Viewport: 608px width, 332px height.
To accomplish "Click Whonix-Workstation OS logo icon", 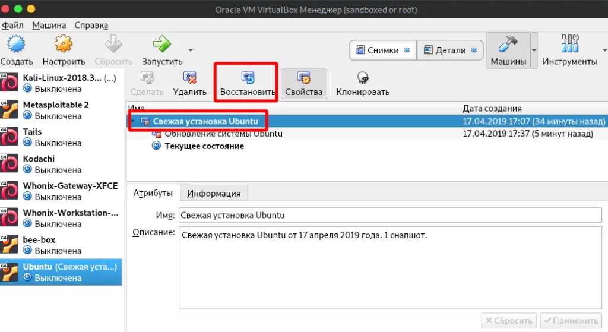I will (9, 217).
